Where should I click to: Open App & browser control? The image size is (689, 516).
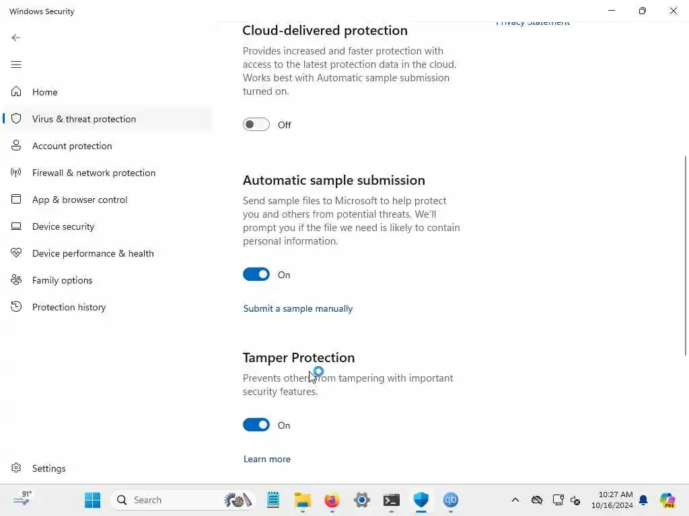point(108,199)
